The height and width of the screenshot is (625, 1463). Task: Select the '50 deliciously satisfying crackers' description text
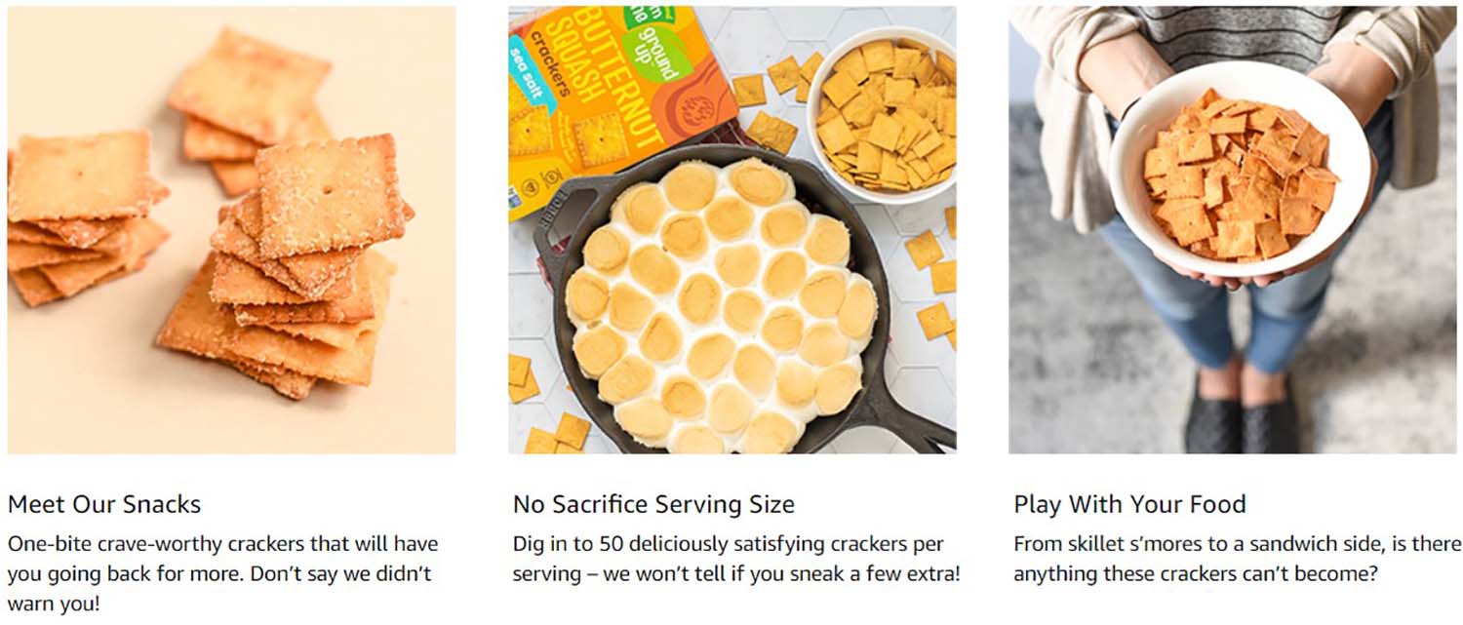(736, 559)
